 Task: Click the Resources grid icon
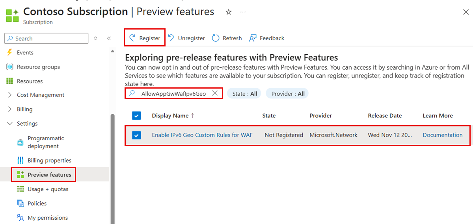10,81
